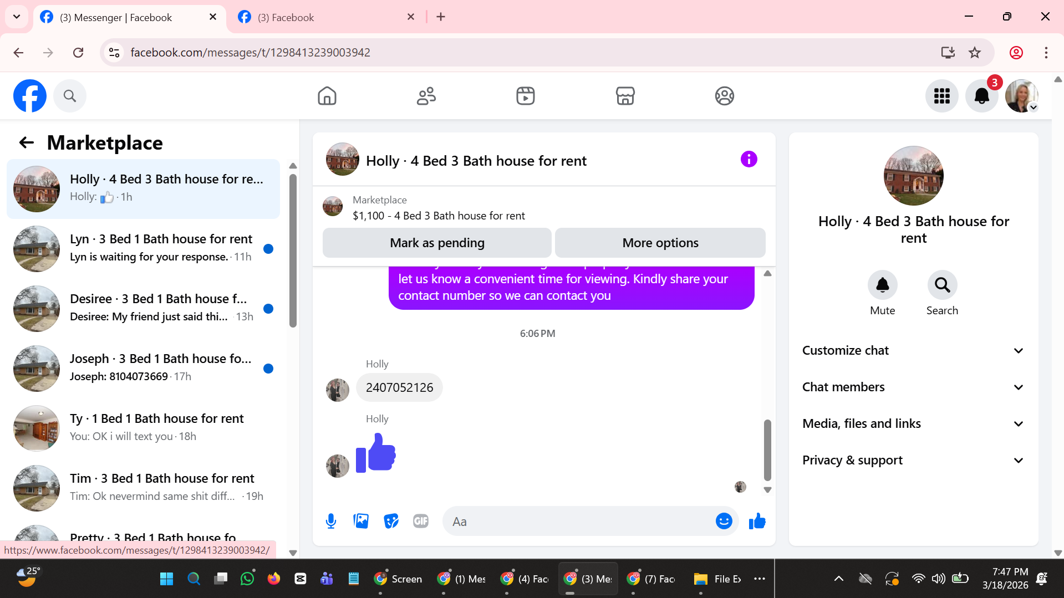
Task: Click the chat messages scrollbar thumb
Action: tap(767, 450)
